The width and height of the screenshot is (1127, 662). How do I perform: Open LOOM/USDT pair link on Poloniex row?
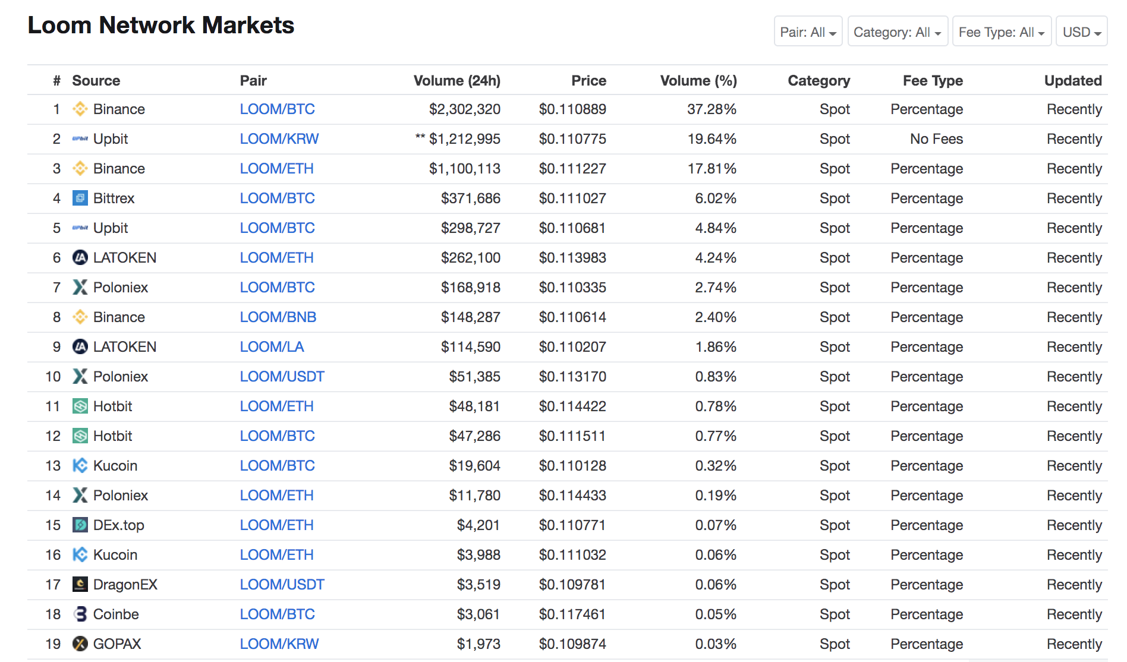(x=282, y=376)
